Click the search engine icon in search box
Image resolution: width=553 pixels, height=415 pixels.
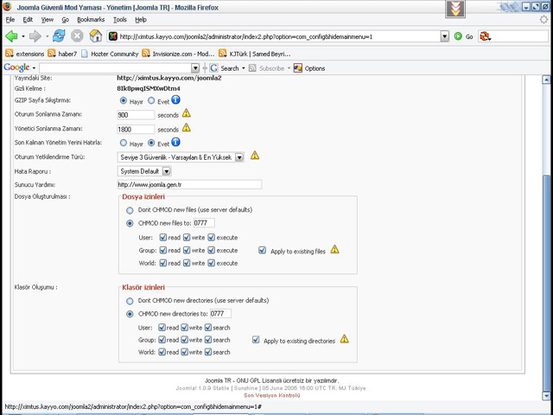[485, 36]
